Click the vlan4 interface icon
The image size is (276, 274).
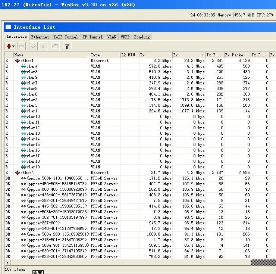click(23, 66)
